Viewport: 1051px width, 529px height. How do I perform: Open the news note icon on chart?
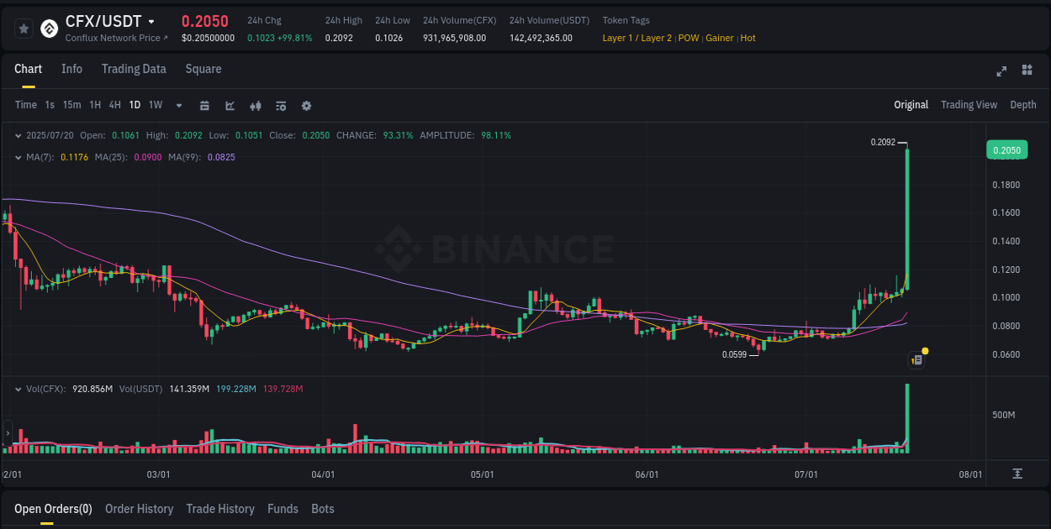(x=917, y=359)
